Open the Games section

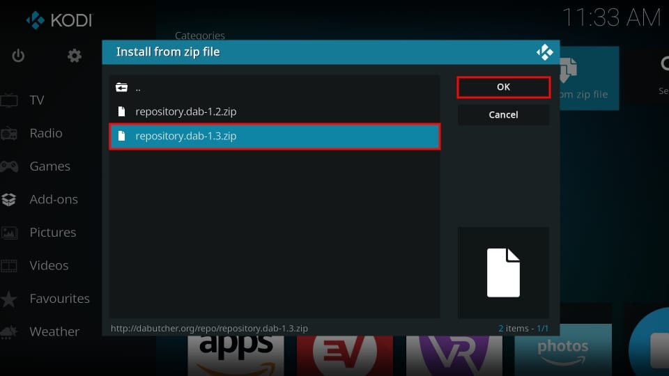[50, 166]
